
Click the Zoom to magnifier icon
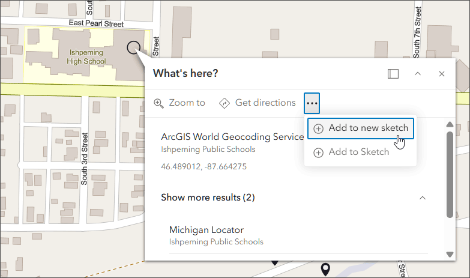coord(159,103)
